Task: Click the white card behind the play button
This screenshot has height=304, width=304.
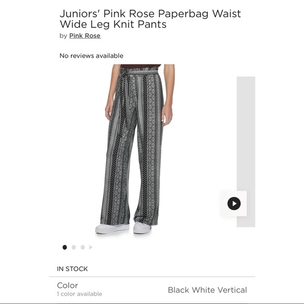Action: click(x=234, y=203)
